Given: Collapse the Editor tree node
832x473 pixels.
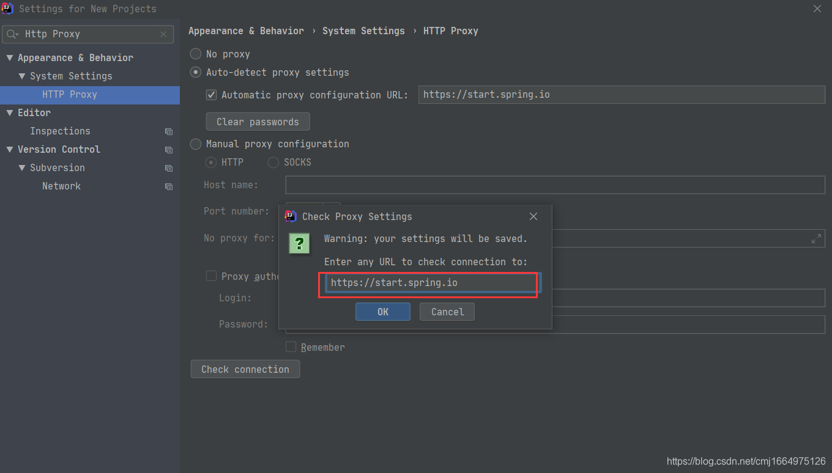Looking at the screenshot, I should coord(10,112).
